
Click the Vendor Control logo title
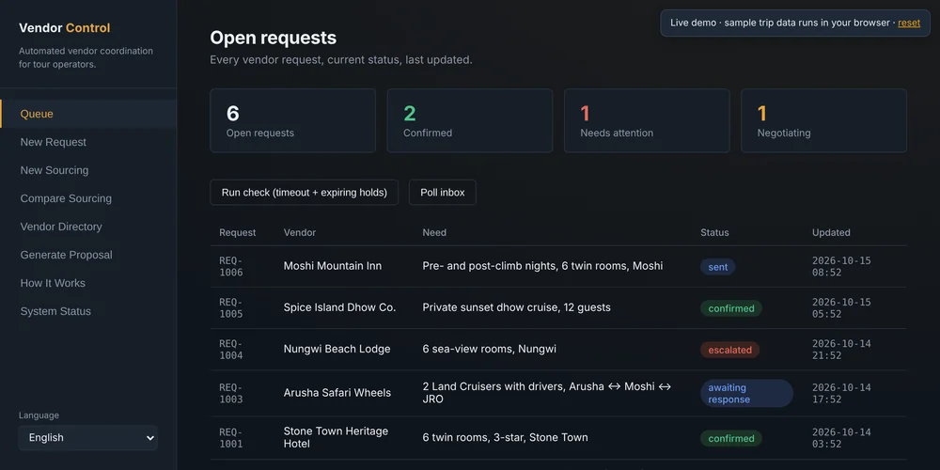coord(65,28)
